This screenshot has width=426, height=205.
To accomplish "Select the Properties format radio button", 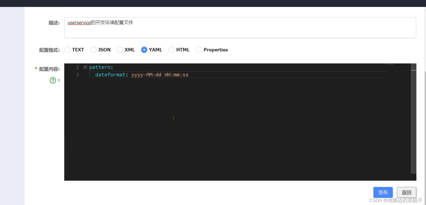I will [199, 50].
